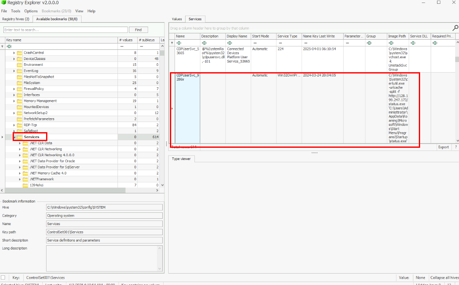Screen dimensions: 459x285
Task: Expand the Memory Management key
Action: tap(14, 101)
